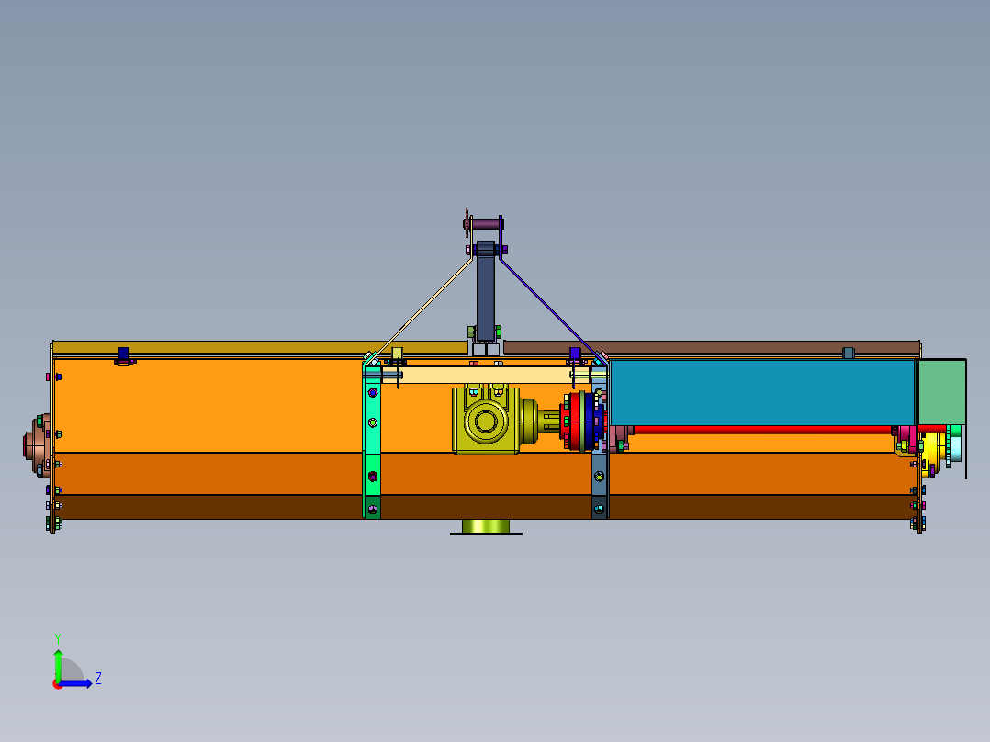The height and width of the screenshot is (742, 990).
Task: Select the yellow gearbox housing in center
Action: (x=486, y=420)
